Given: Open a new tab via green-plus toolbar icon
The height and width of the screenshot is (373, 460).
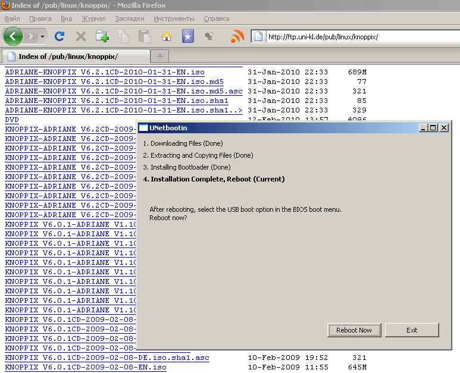Looking at the screenshot, I should point(102,36).
